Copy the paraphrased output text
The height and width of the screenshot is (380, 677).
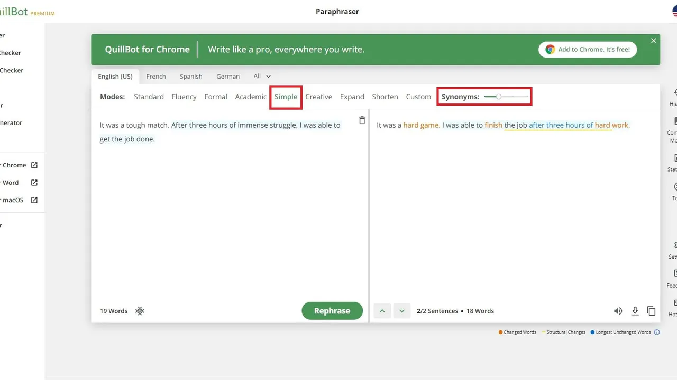point(651,311)
